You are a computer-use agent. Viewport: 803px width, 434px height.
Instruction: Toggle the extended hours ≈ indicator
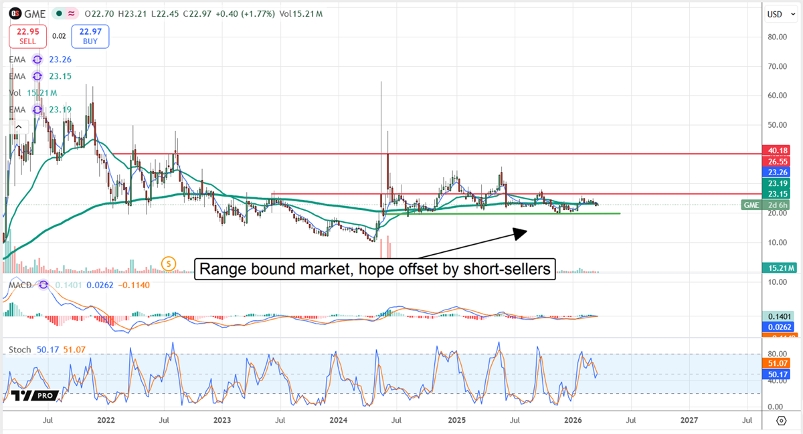[71, 13]
